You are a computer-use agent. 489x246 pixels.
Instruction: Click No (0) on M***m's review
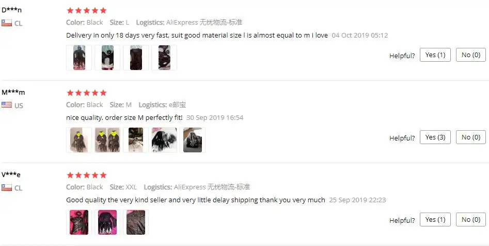(471, 137)
